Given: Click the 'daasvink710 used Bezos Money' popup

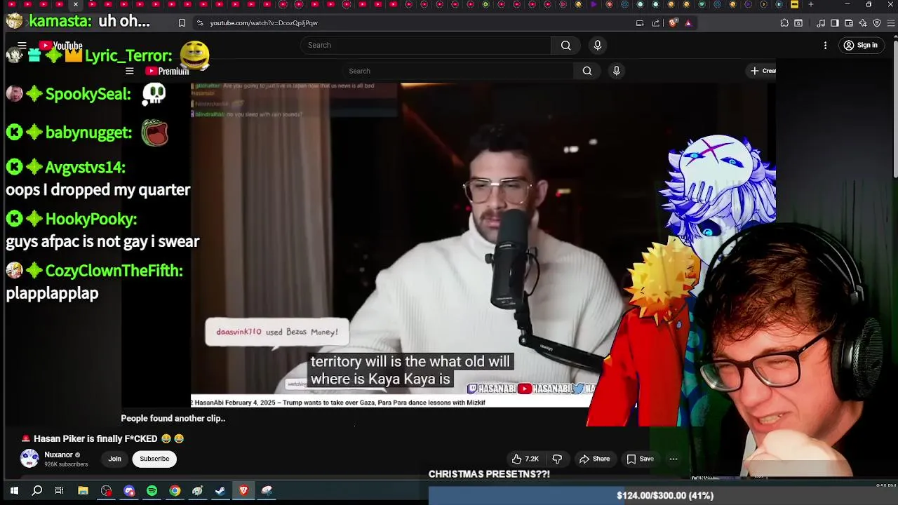Looking at the screenshot, I should coord(277,332).
